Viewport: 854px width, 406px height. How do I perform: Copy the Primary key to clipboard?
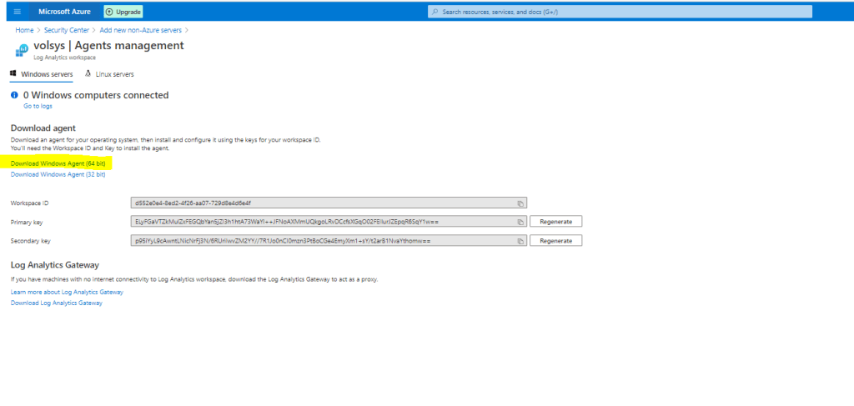pyautogui.click(x=520, y=222)
